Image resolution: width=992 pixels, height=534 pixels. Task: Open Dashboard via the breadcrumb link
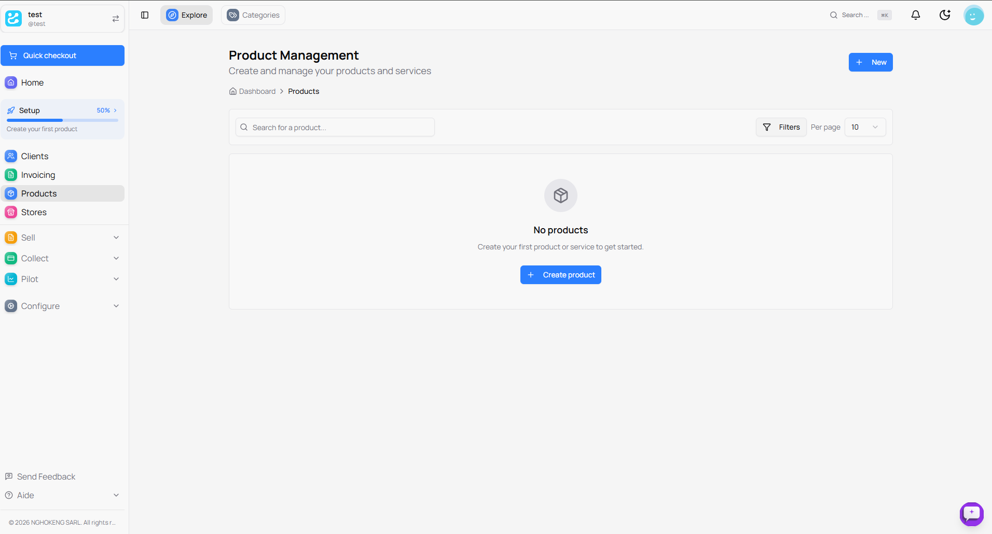(257, 91)
